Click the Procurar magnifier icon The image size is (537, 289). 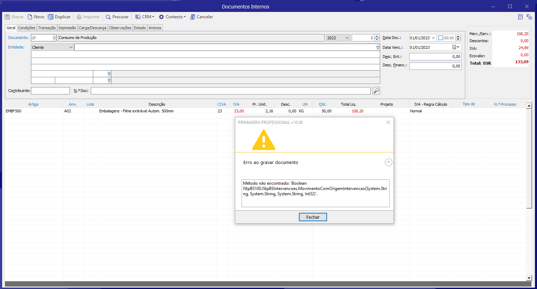pos(108,17)
